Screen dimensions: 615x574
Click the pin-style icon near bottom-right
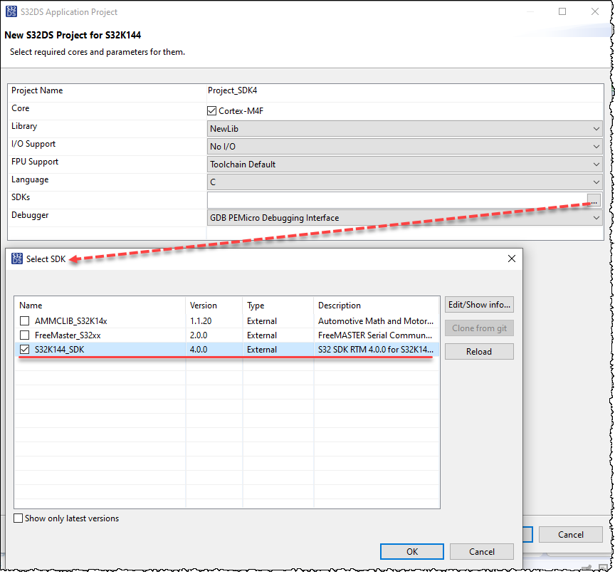tap(587, 568)
